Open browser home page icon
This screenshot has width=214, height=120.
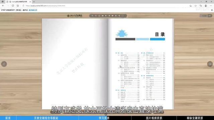click(x=18, y=6)
